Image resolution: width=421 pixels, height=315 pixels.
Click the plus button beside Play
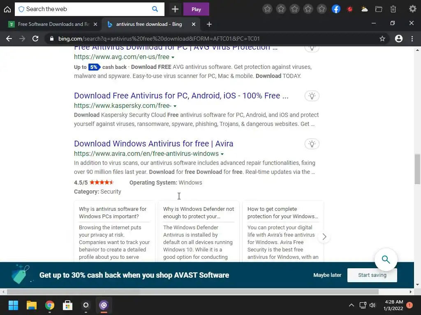click(175, 9)
